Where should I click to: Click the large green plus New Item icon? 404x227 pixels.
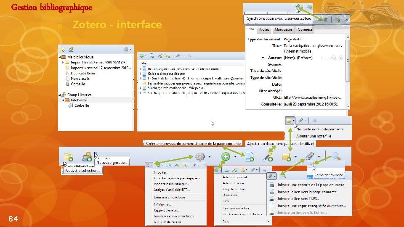pos(226,156)
